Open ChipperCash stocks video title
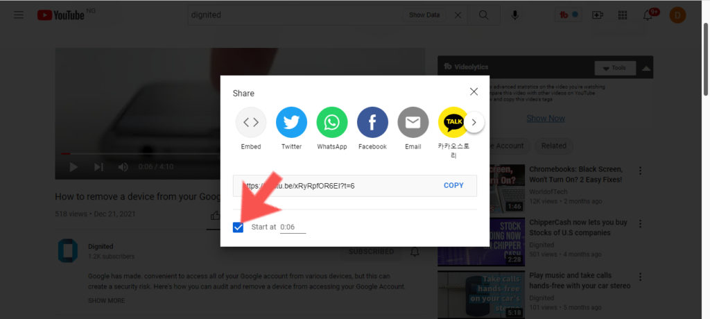Screen dimensions: 710x319 pyautogui.click(x=578, y=227)
